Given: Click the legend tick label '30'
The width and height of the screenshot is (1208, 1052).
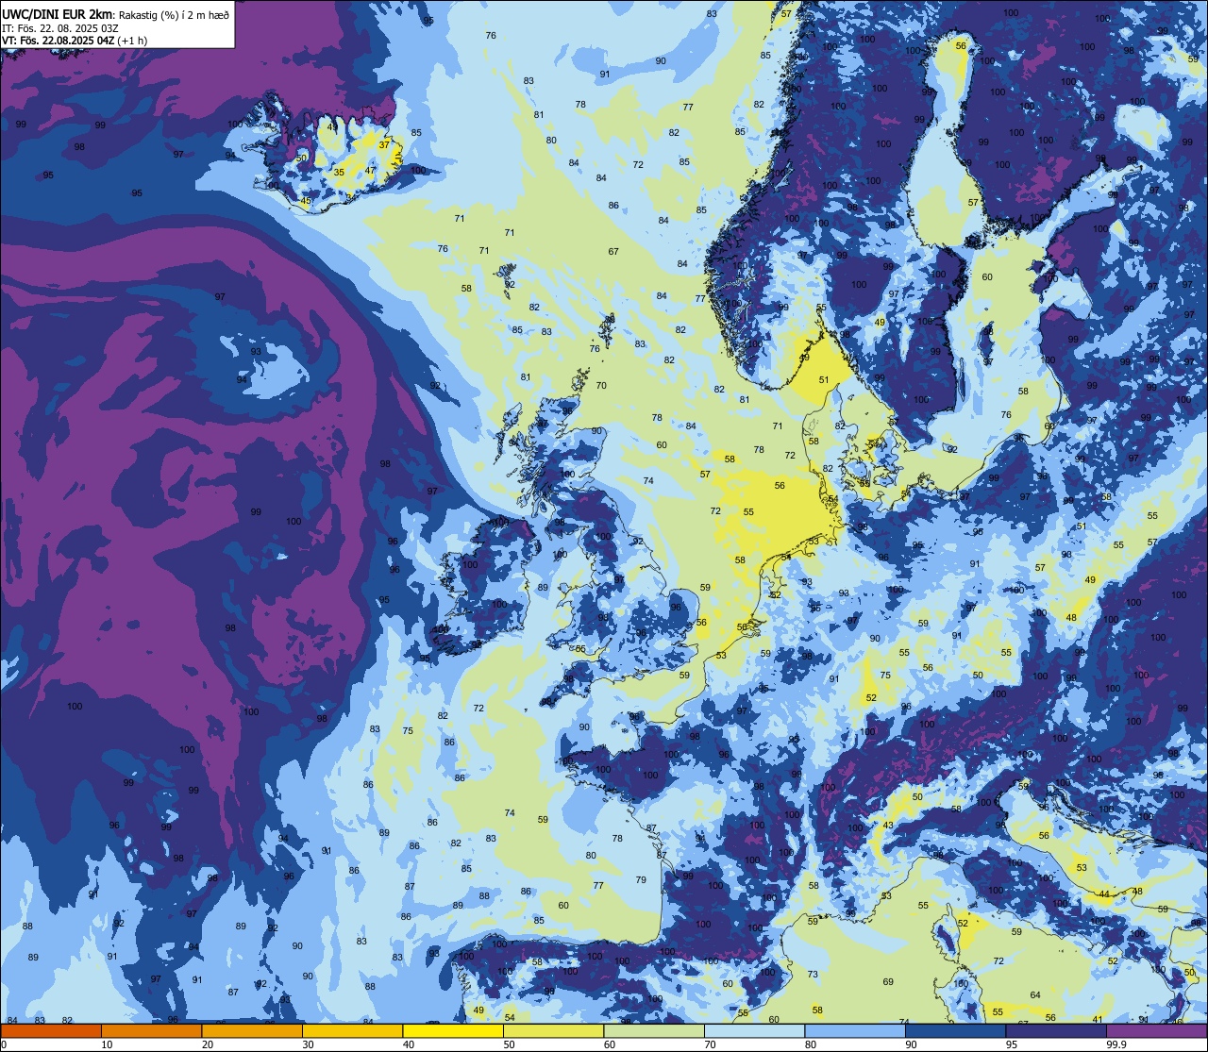Looking at the screenshot, I should 308,1044.
